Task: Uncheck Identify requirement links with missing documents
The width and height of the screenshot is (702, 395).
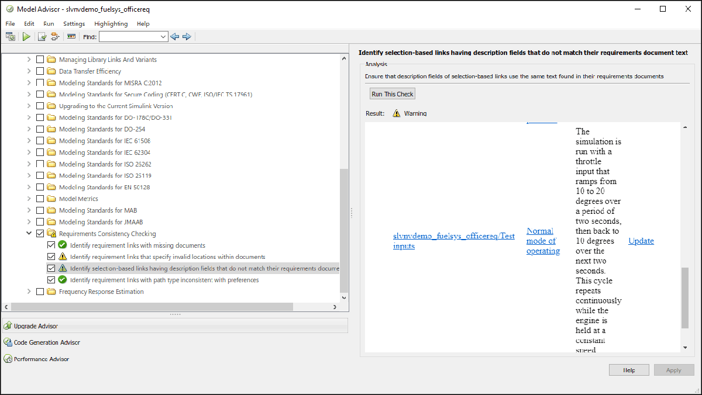Action: (x=51, y=244)
